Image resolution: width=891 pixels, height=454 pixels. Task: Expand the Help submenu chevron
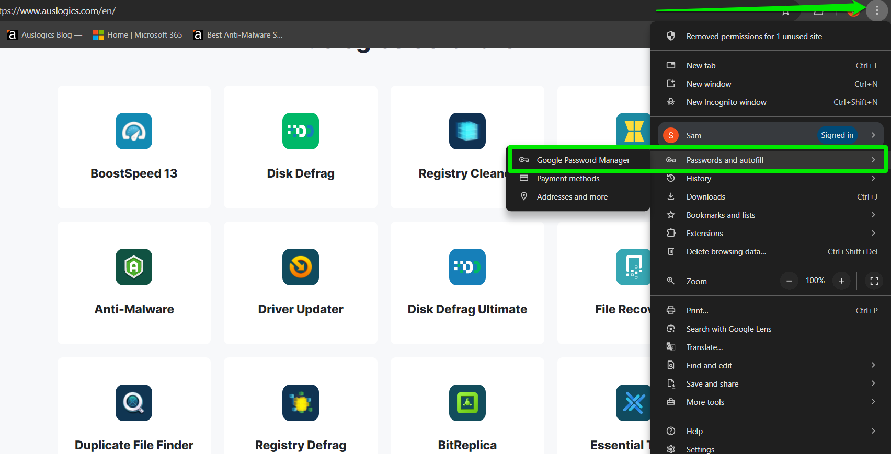873,431
